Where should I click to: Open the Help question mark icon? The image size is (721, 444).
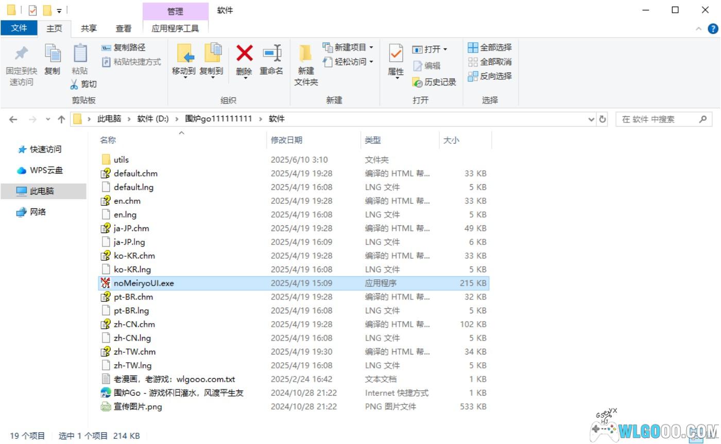[x=713, y=29]
